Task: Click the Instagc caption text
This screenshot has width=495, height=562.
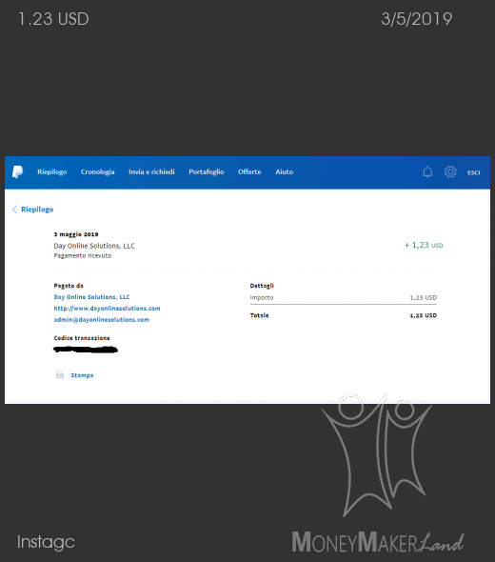Action: [x=47, y=542]
